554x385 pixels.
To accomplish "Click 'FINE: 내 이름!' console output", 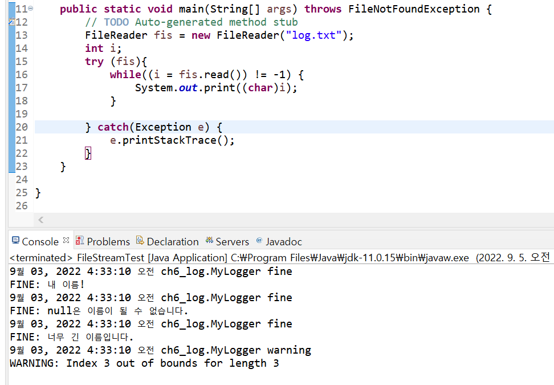I will coord(47,285).
